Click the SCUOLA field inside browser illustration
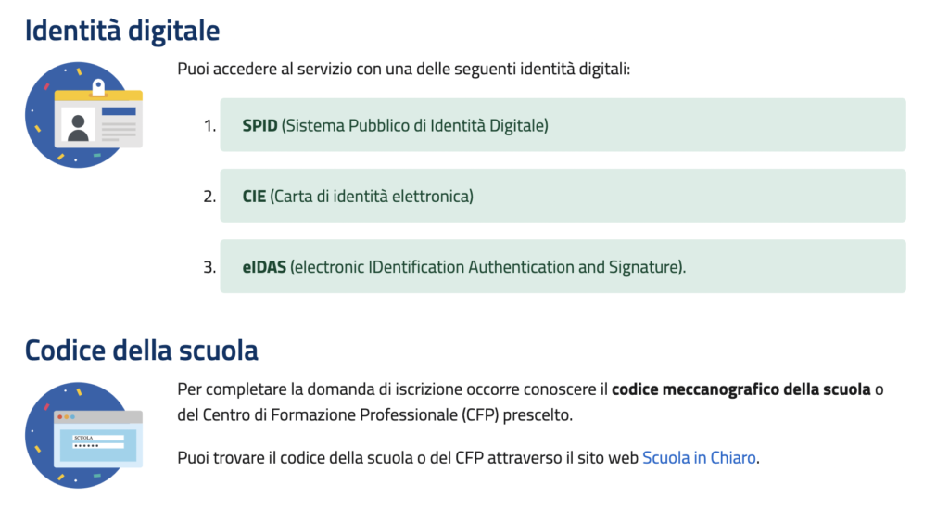Image resolution: width=949 pixels, height=510 pixels. (x=98, y=438)
